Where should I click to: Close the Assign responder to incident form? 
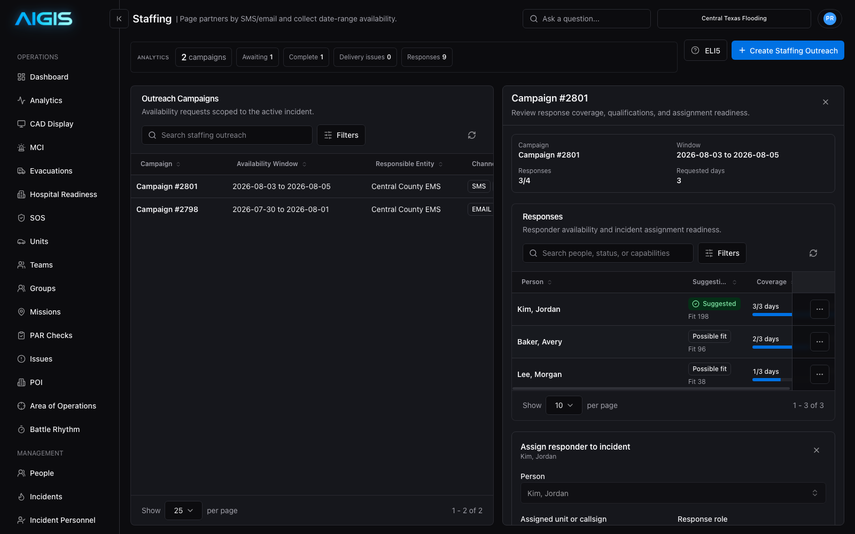(817, 450)
